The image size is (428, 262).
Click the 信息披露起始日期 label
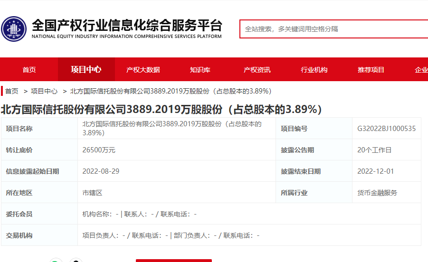pyautogui.click(x=32, y=171)
